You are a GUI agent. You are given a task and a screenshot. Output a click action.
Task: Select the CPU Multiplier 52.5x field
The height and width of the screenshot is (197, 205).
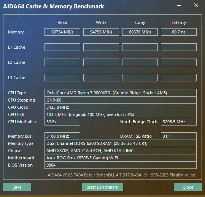click(x=62, y=122)
